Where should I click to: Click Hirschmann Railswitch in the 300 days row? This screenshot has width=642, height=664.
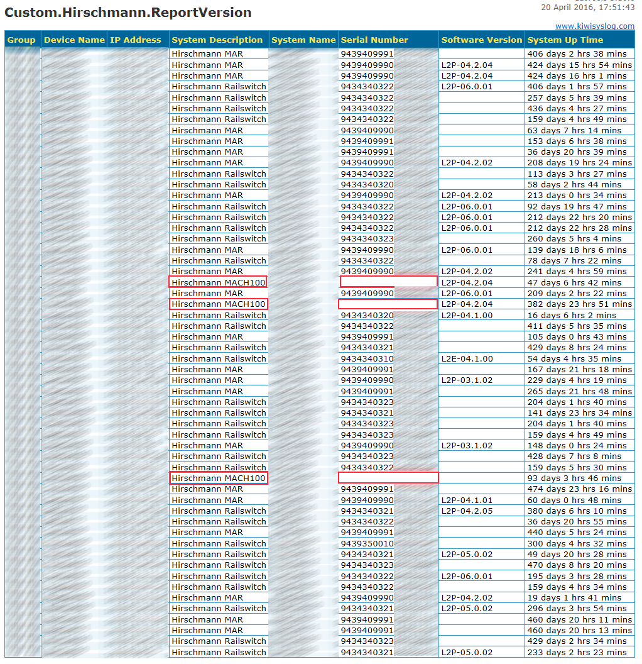[219, 543]
